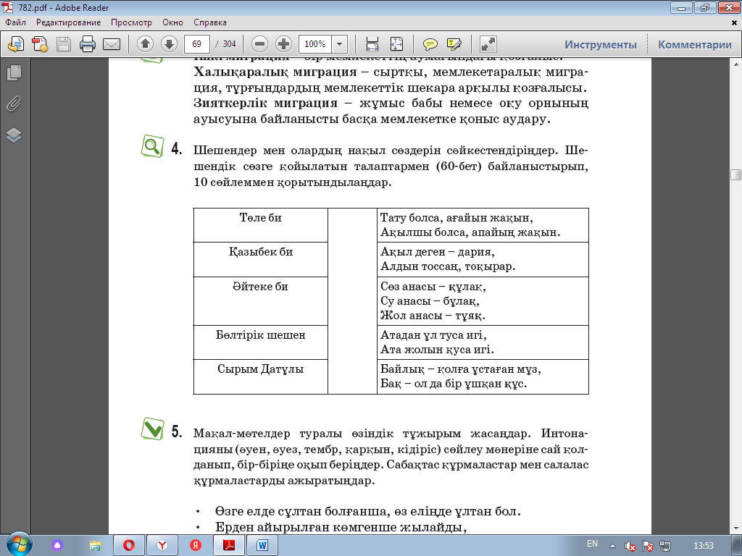Click the Save file floppy icon
742x556 pixels.
coord(64,44)
